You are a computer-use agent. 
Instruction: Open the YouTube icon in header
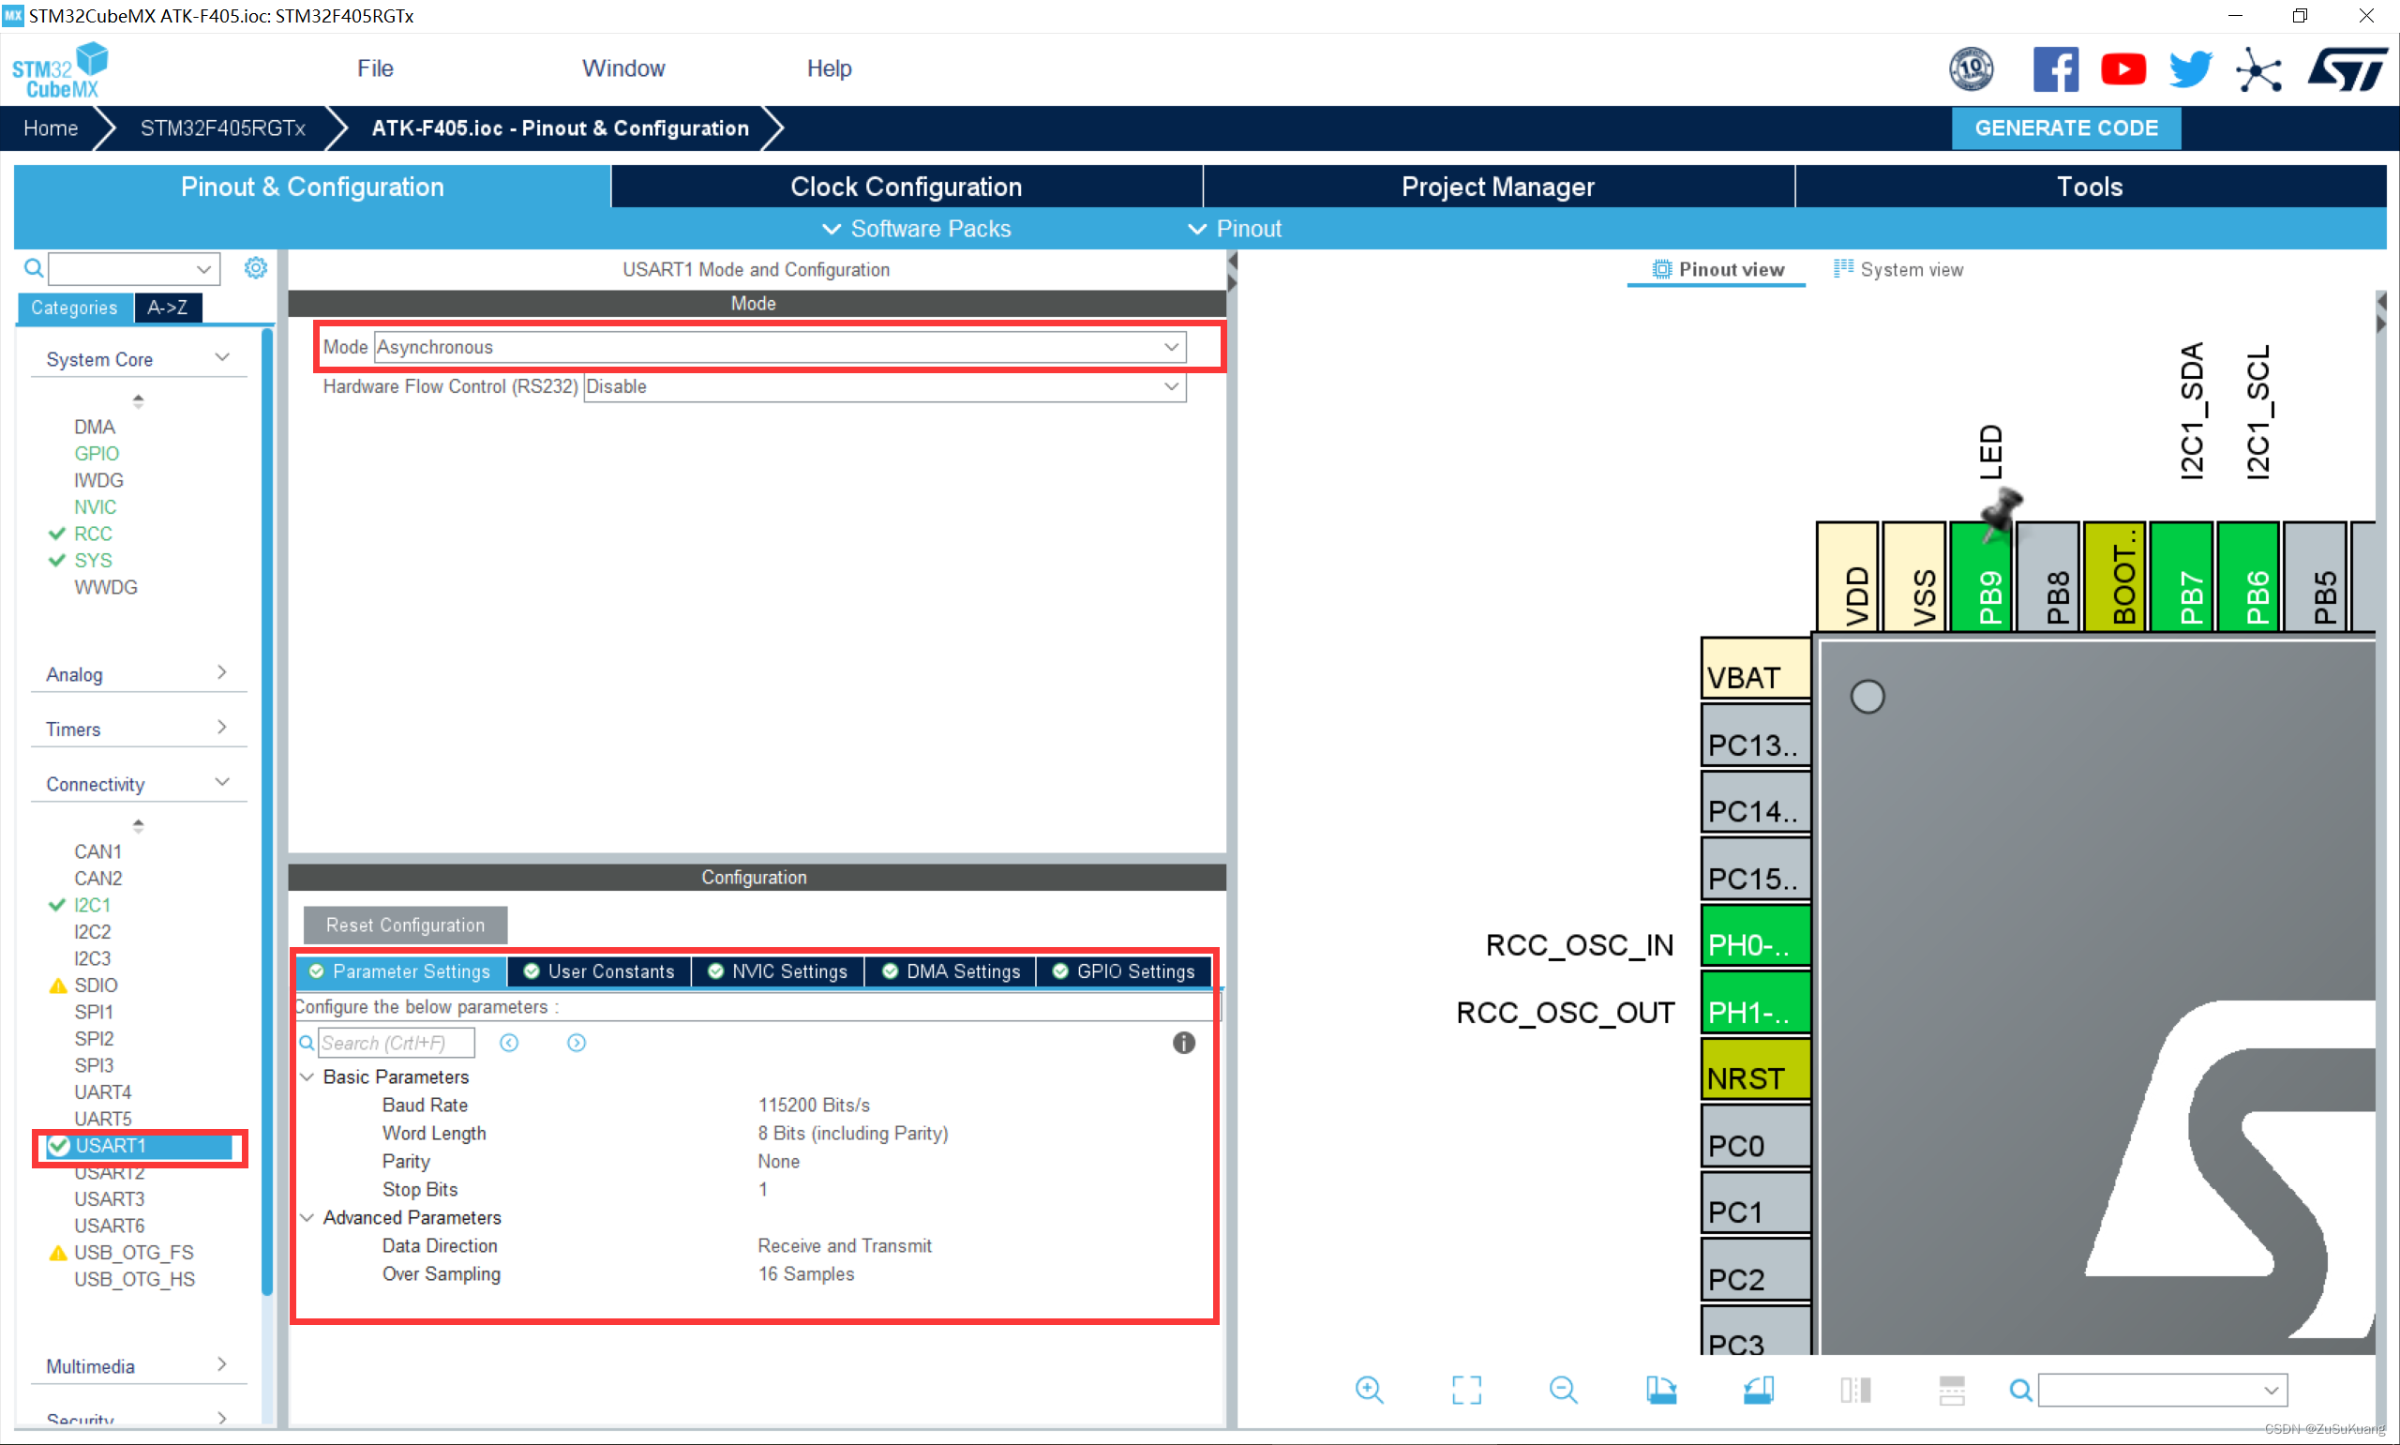click(2122, 70)
